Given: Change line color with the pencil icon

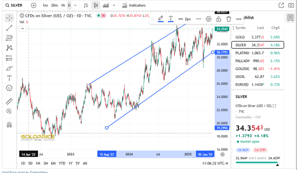Looking at the screenshot, I should [160, 19].
